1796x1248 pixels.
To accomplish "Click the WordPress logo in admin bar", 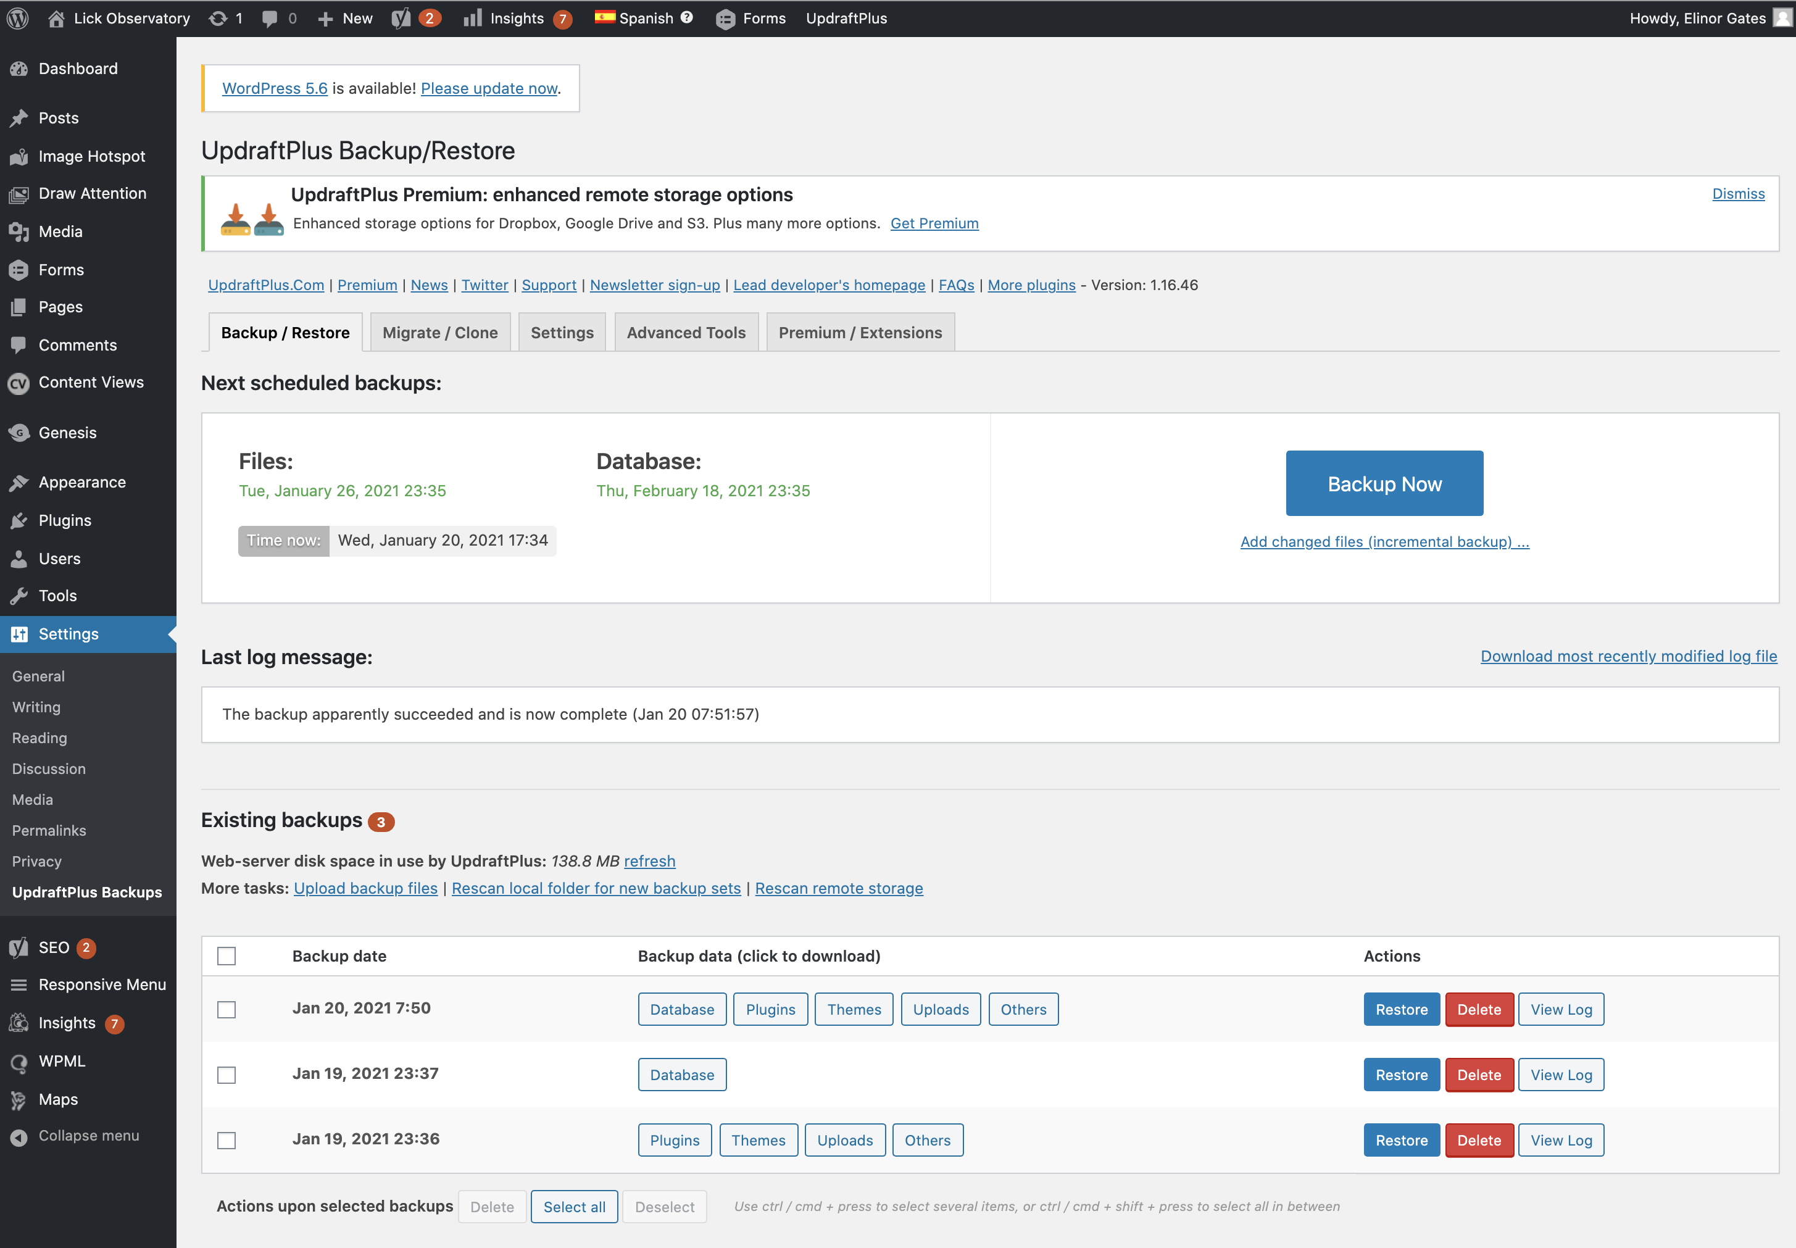I will [18, 18].
